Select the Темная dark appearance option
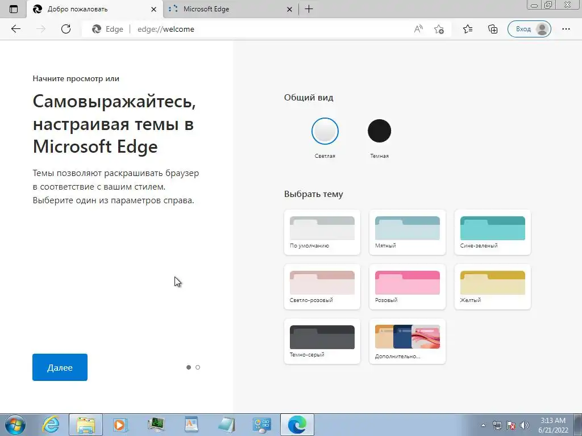Screen dimensions: 582x436 coord(379,131)
